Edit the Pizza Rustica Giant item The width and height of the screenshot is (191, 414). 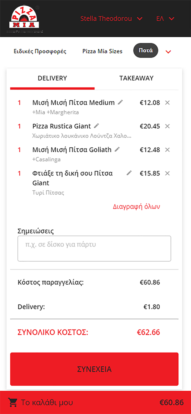coord(96,126)
